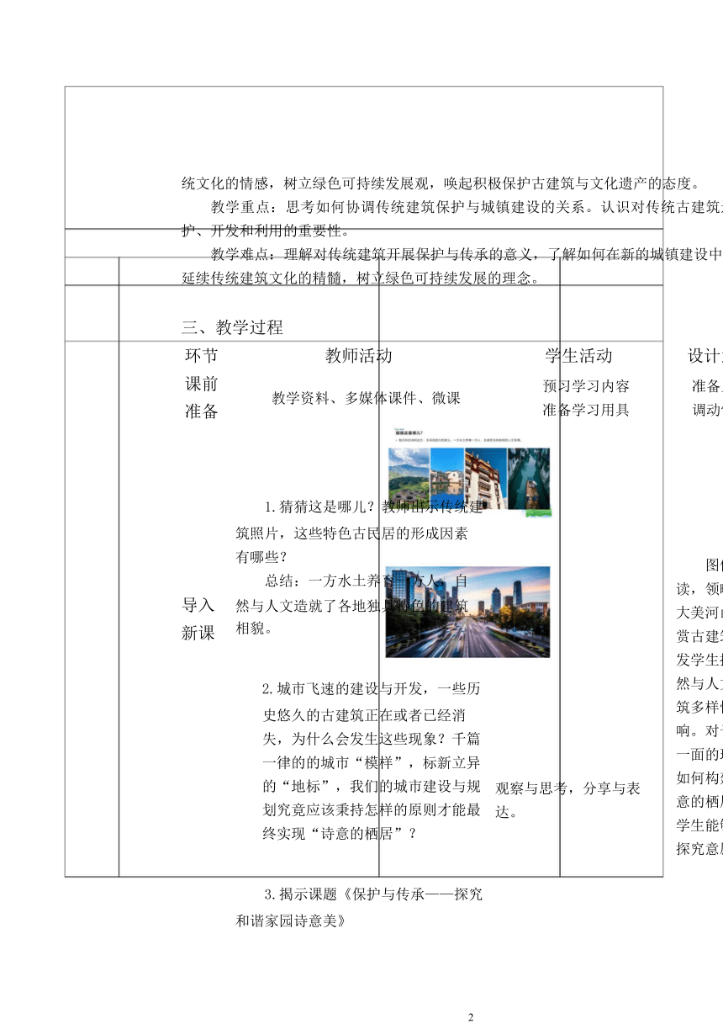This screenshot has height=1024, width=723.
Task: Click the line "1.猜猜这是哪儿？"
Action: coord(374,507)
